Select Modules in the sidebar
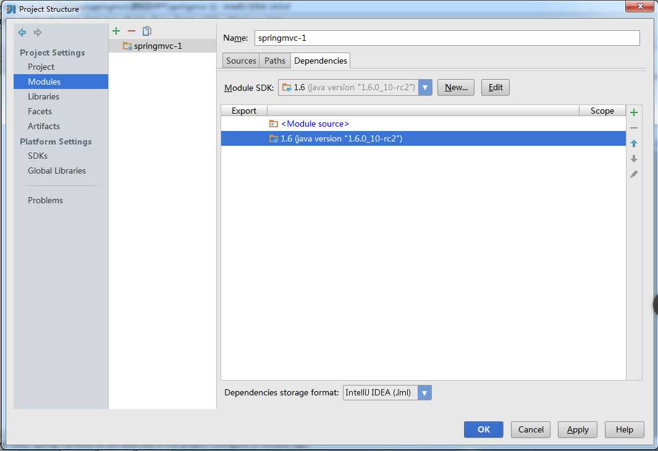This screenshot has height=451, width=658. coord(61,82)
